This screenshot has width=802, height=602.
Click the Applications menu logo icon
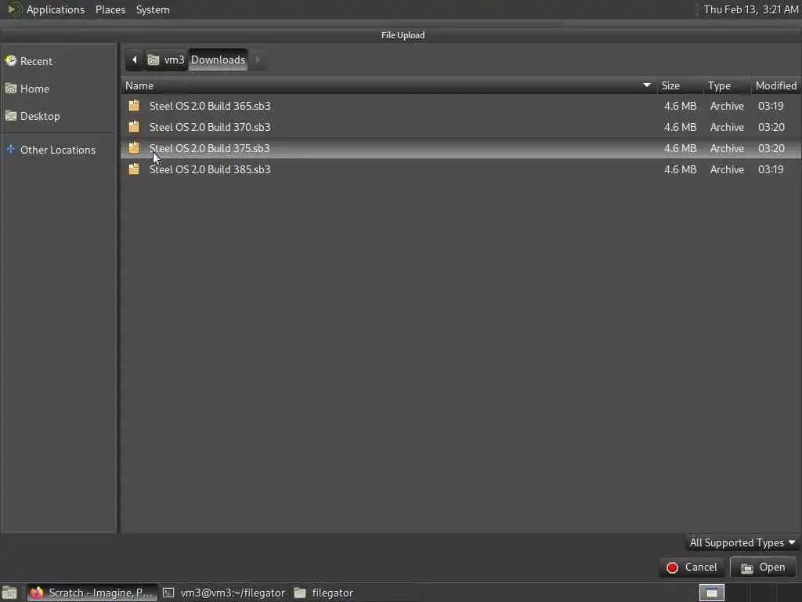[14, 9]
